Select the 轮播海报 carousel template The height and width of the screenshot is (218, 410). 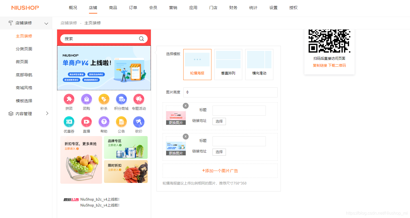click(197, 64)
